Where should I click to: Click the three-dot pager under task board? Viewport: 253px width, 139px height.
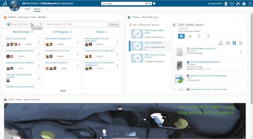point(63,91)
